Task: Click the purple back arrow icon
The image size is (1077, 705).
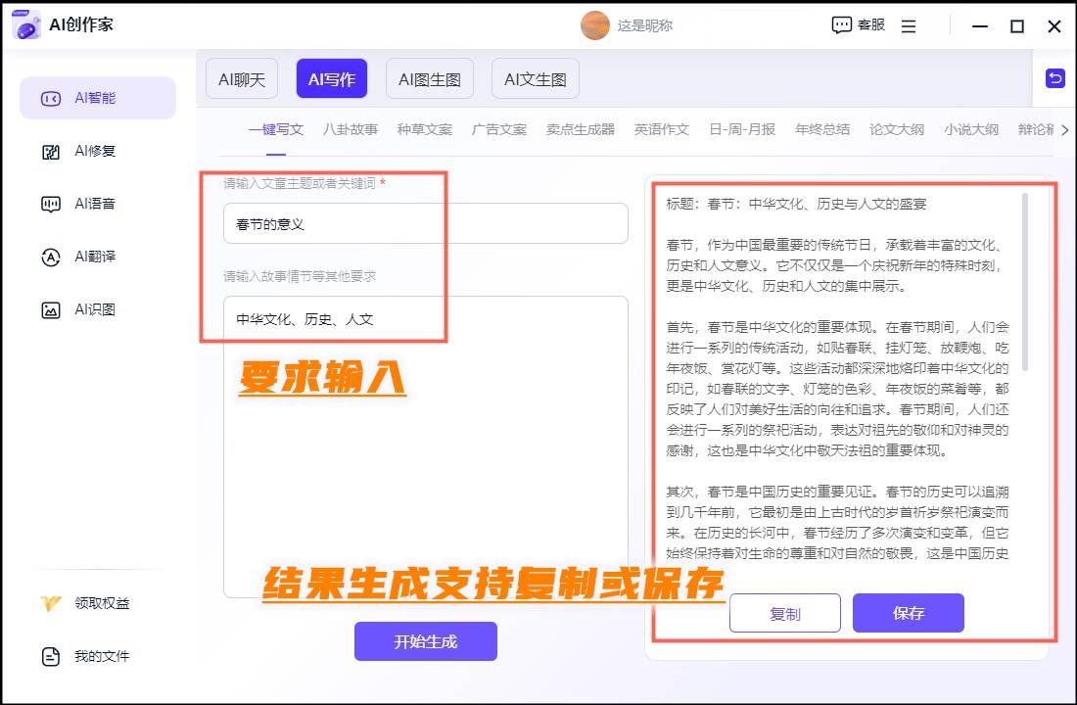Action: pyautogui.click(x=1054, y=78)
